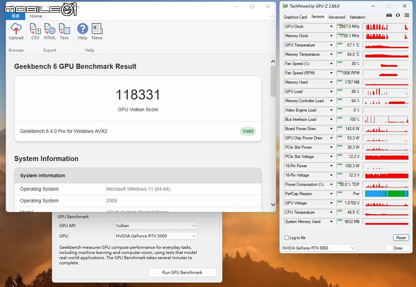Click the GPU Clock sensor graph
Screen dimensions: 416x287
click(386, 27)
